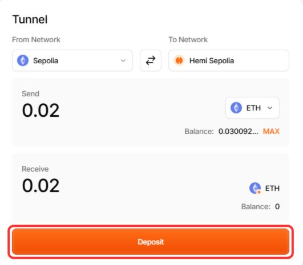303x265 pixels.
Task: Click the Hemi Sepolia orange logo icon
Action: click(179, 60)
